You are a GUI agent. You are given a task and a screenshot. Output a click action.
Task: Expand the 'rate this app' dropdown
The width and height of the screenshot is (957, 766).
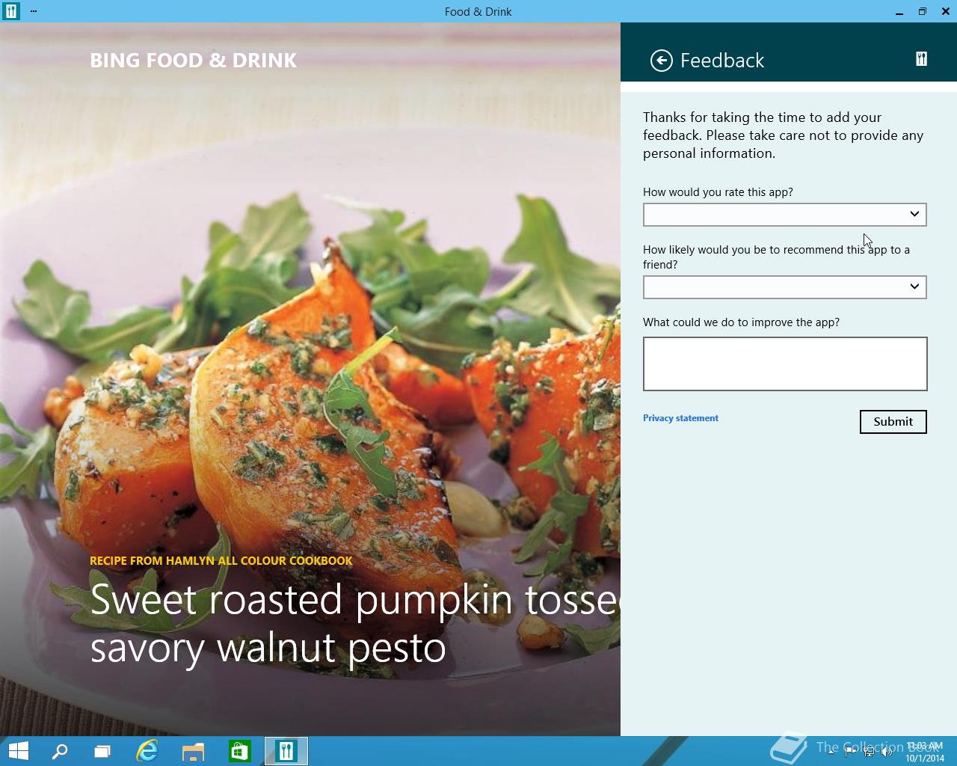coord(784,215)
